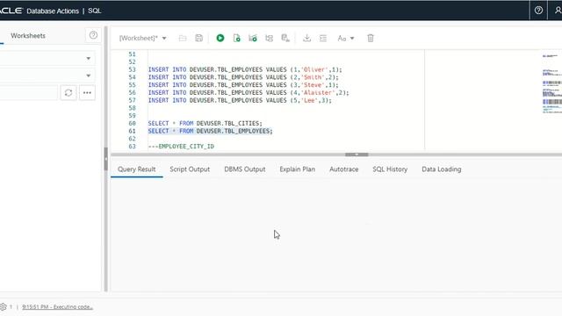562x316 pixels.
Task: Click the INSERT line with 'Alaister'
Action: pos(249,93)
